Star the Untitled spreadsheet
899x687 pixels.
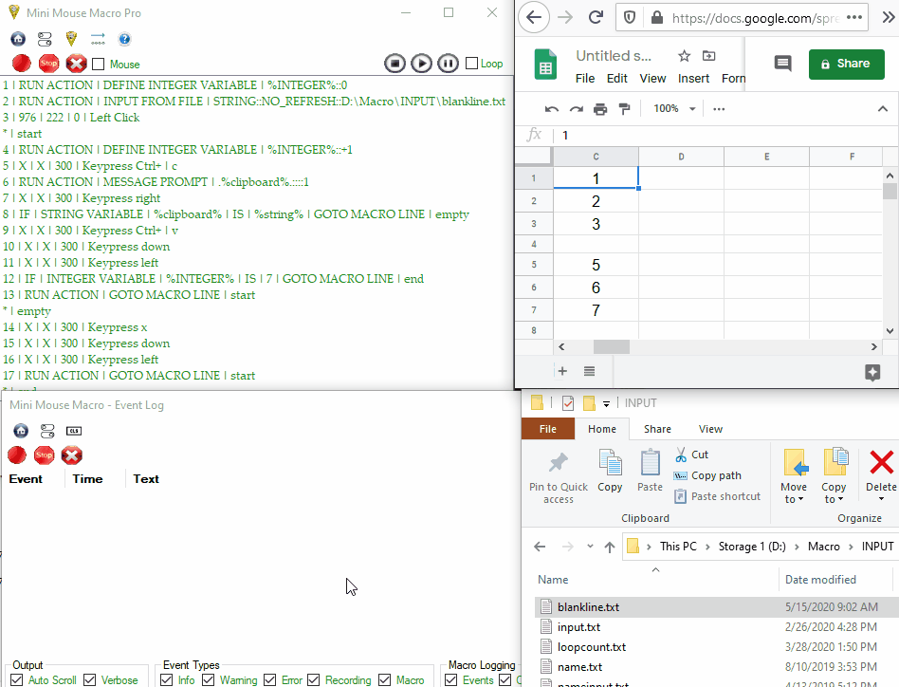(x=684, y=56)
